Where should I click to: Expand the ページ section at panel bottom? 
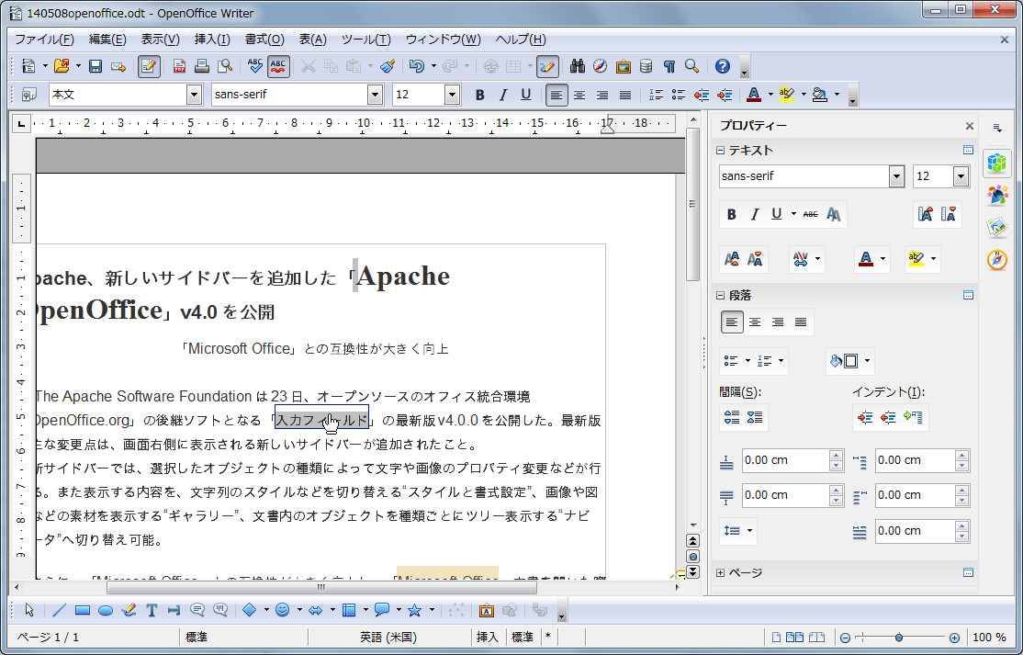click(719, 572)
